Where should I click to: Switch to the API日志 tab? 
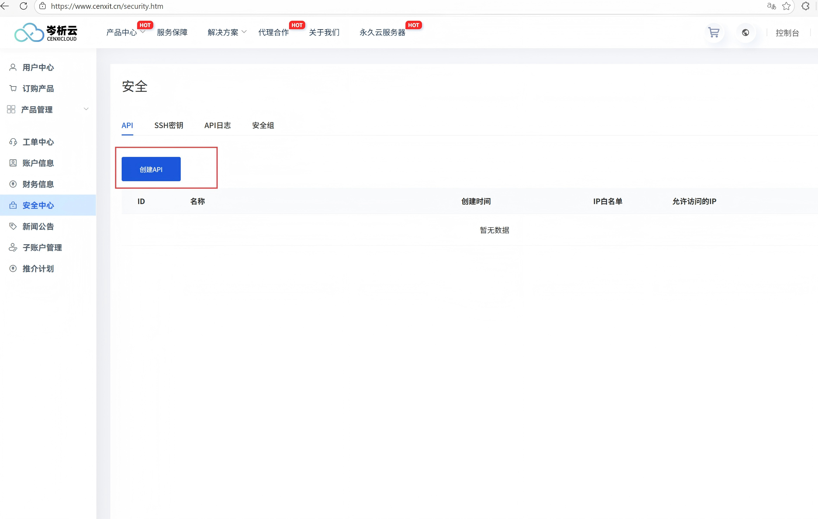pos(217,125)
